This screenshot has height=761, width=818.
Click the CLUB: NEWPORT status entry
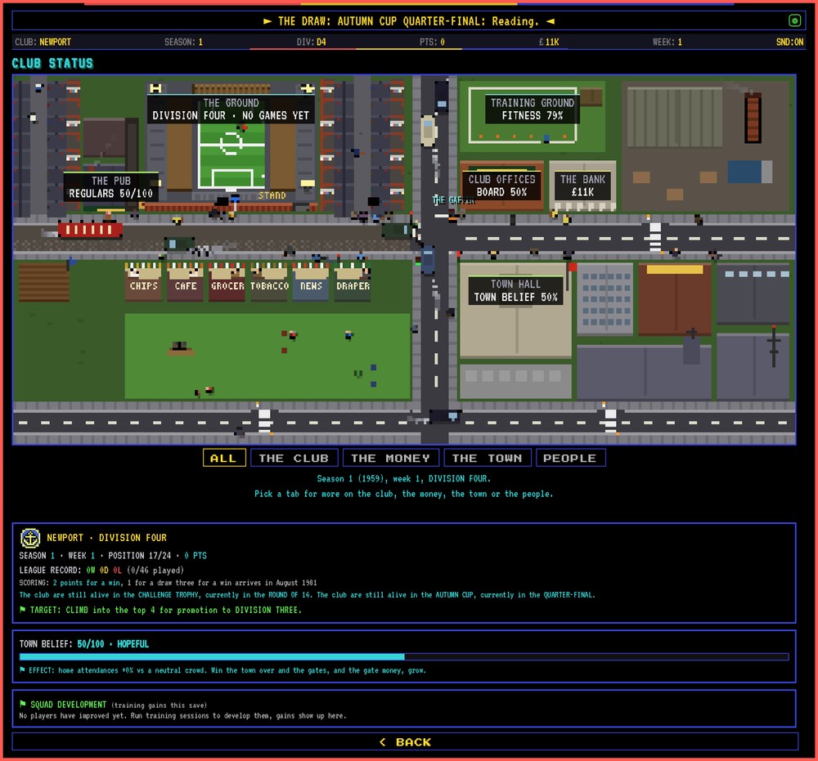coord(43,43)
